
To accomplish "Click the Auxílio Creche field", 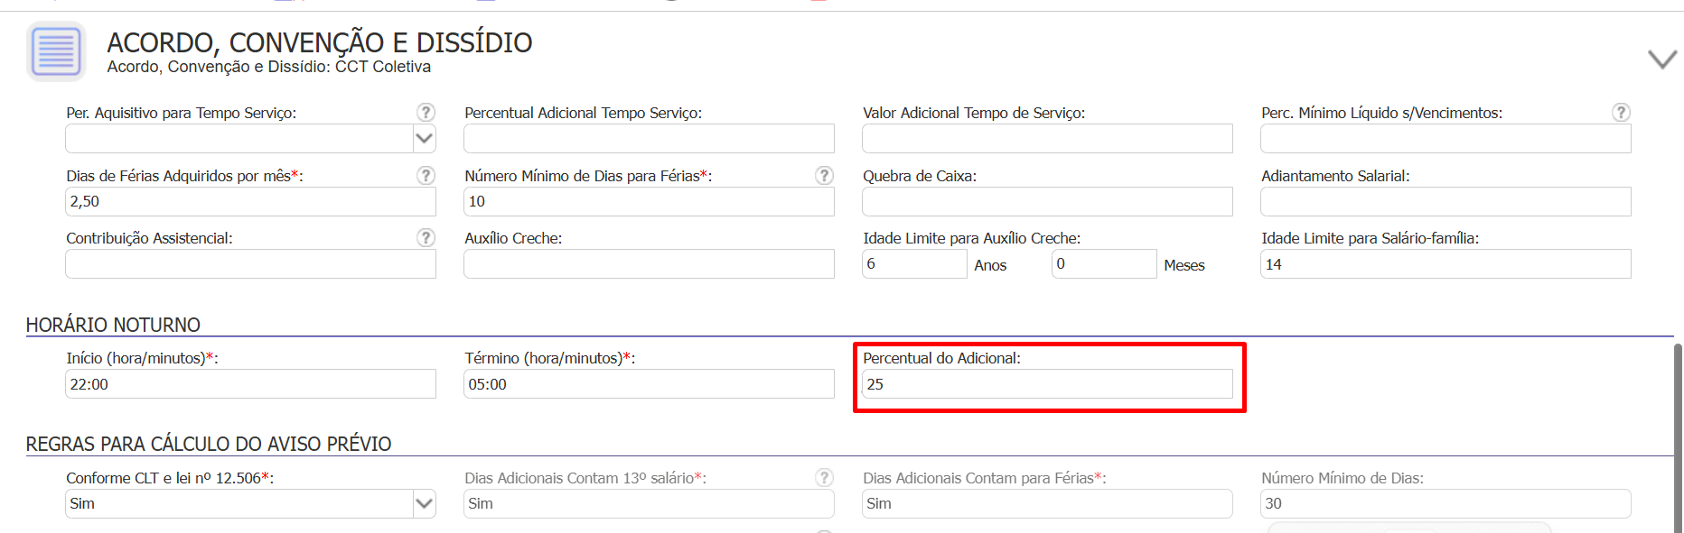I will (x=649, y=264).
